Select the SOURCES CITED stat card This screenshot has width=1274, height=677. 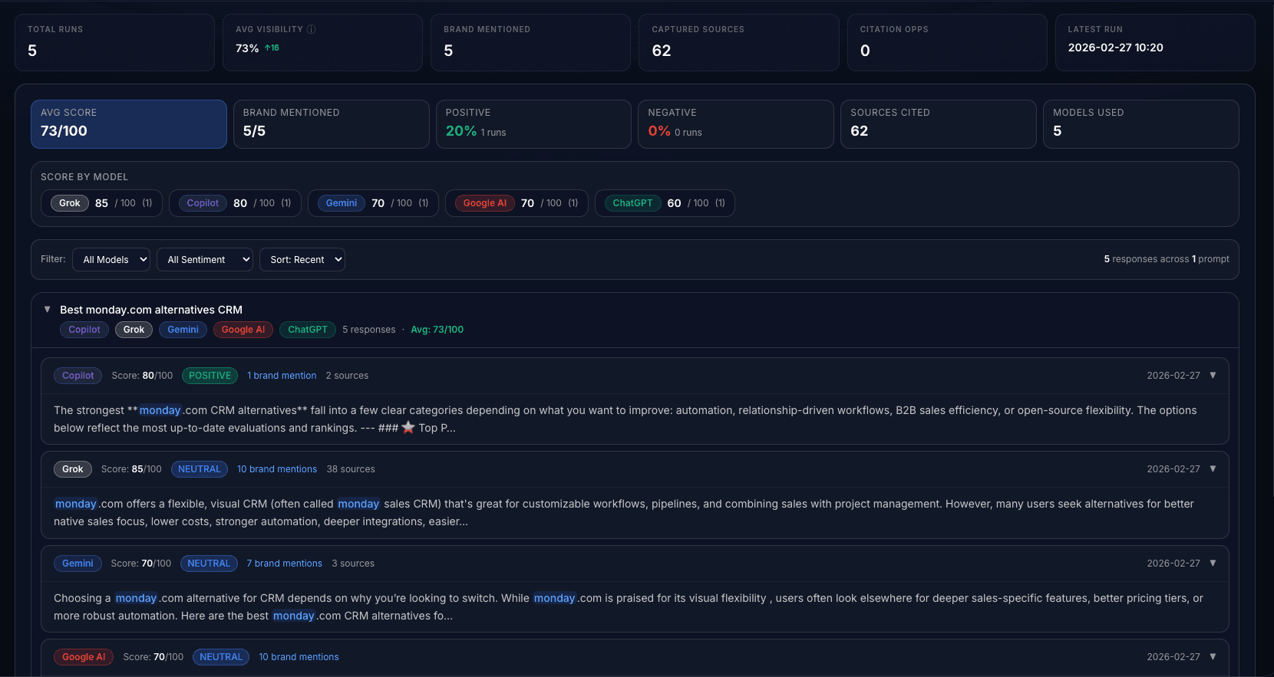point(938,123)
